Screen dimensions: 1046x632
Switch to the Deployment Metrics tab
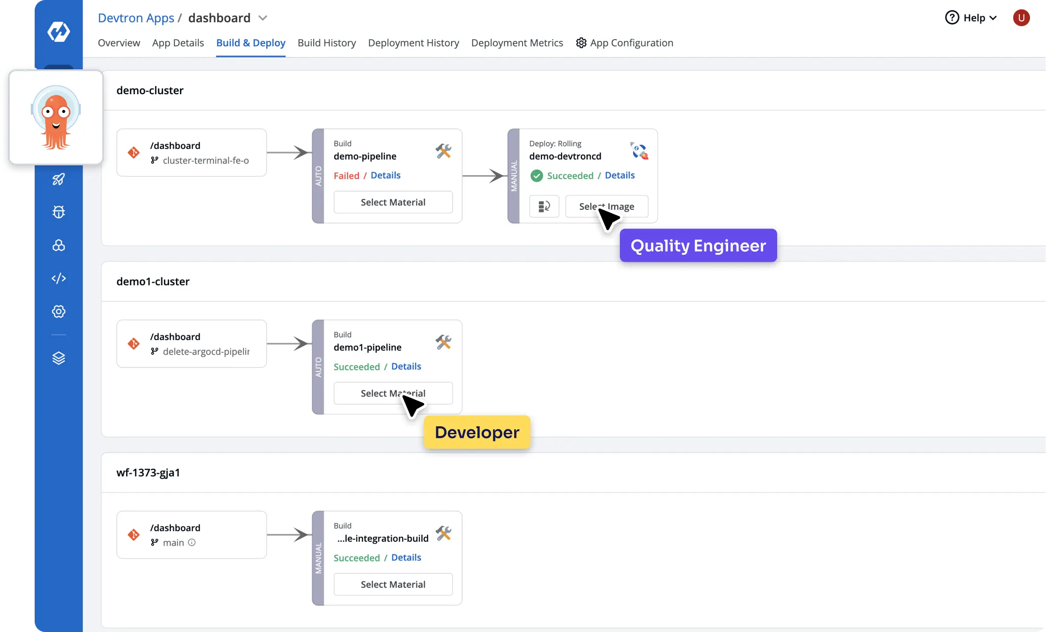tap(517, 43)
